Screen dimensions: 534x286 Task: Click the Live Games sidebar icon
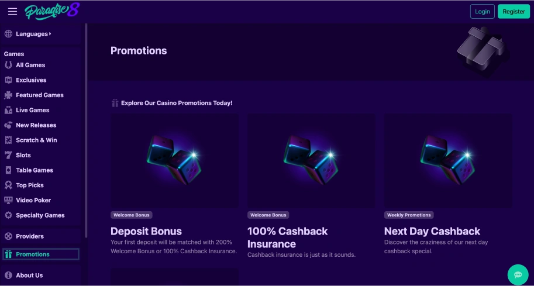(8, 110)
